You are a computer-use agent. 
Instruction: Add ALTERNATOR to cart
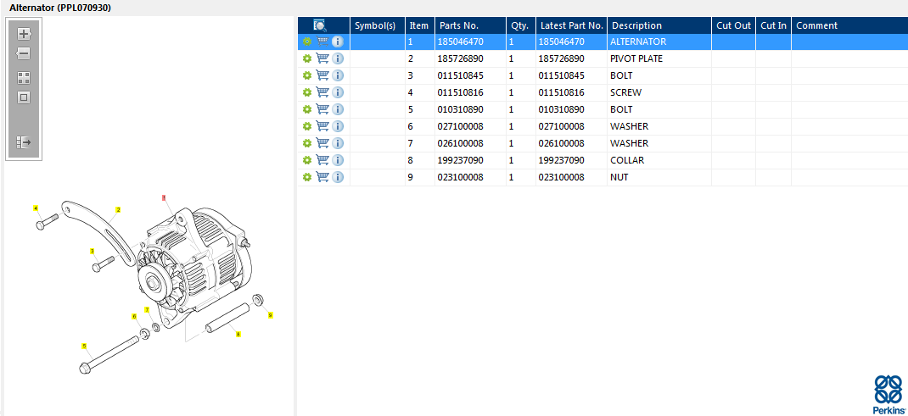[x=322, y=42]
